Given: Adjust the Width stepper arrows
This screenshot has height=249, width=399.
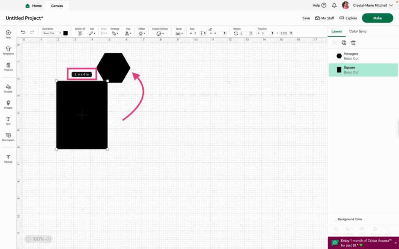Looking at the screenshot, I should click(205, 33).
